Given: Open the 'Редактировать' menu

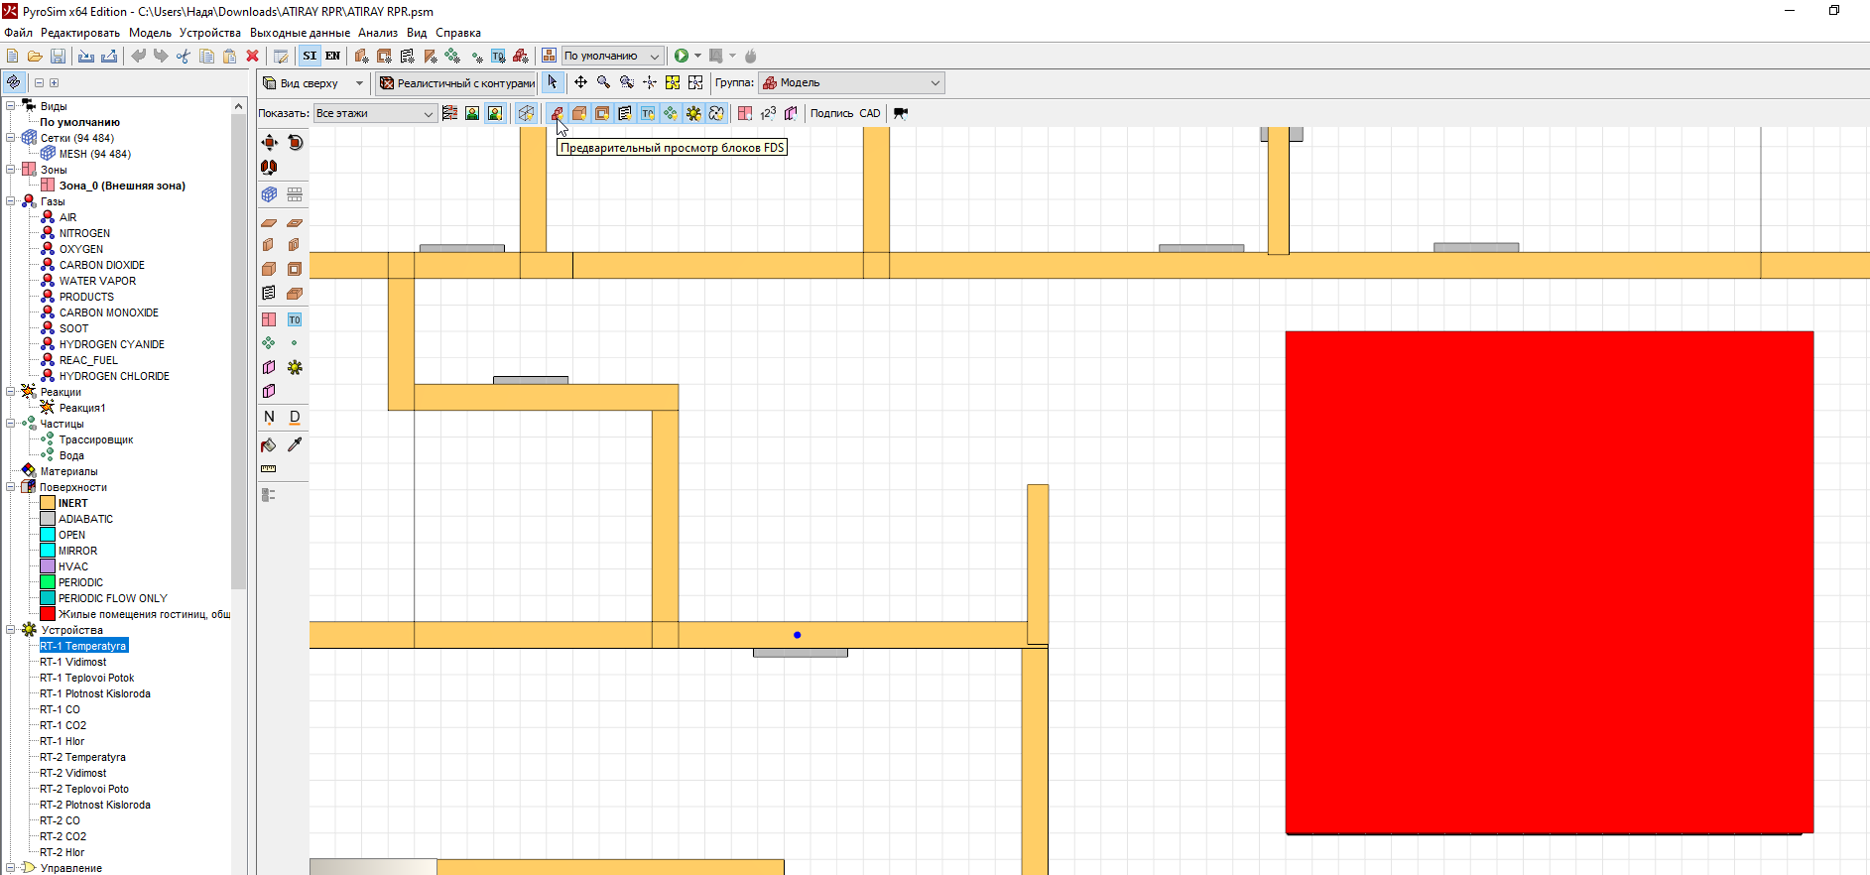Looking at the screenshot, I should pyautogui.click(x=80, y=33).
